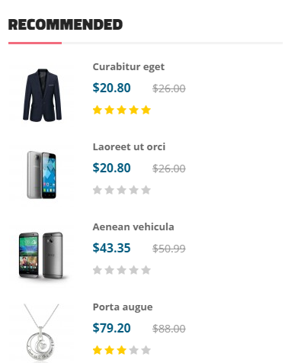Click the first gray star under Laoreet ut orci
Image resolution: width=285 pixels, height=363 pixels.
click(x=98, y=190)
